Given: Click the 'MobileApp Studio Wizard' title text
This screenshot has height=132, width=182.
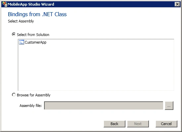Looking at the screenshot, I should coord(31,4).
